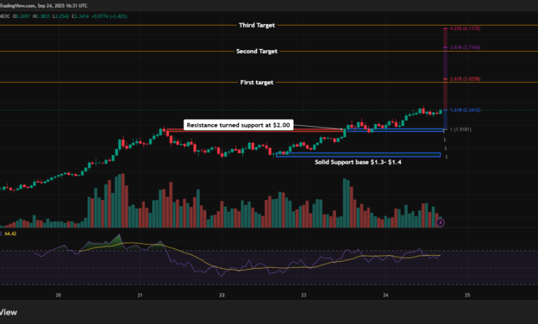Viewport: 538px width, 324px height.
Task: Select the Second Target label
Action: pyautogui.click(x=257, y=51)
